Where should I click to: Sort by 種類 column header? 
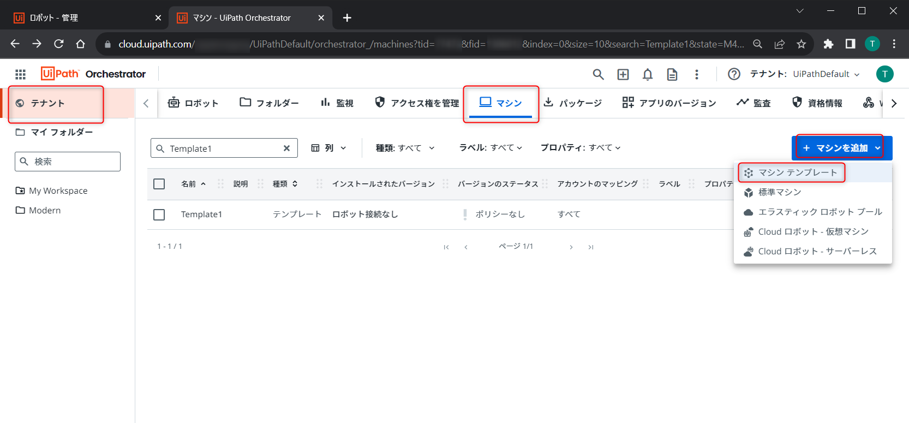(285, 184)
